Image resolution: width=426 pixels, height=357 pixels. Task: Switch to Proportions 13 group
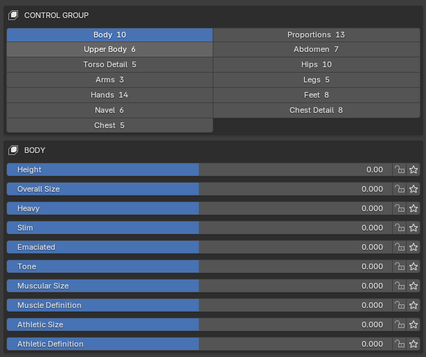(317, 35)
